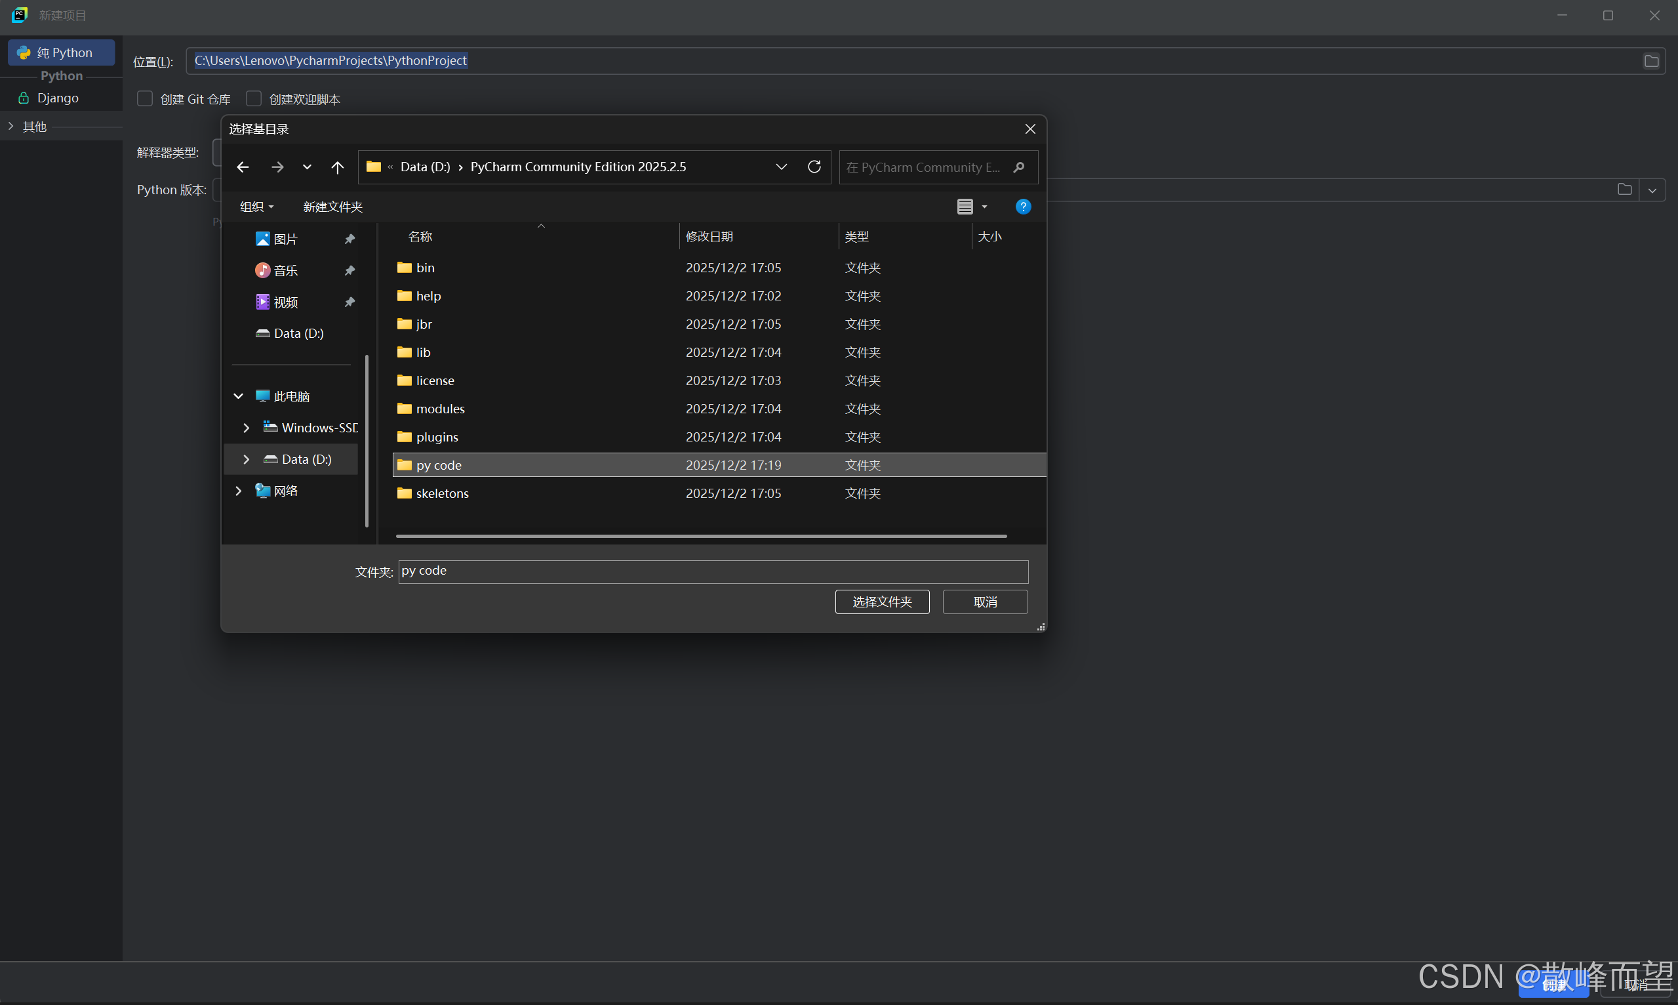Image resolution: width=1678 pixels, height=1005 pixels.
Task: Click the 取消 button in dialog
Action: (x=985, y=602)
